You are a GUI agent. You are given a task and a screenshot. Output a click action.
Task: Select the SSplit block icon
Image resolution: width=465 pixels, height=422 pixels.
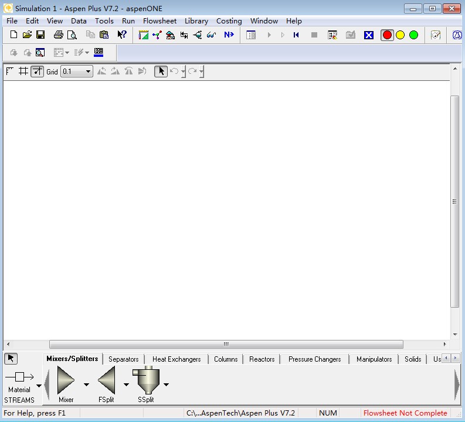click(146, 381)
